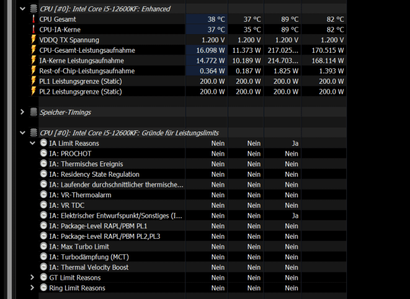This screenshot has height=299, width=410.
Task: Click the lightning icon of IA-Kerne Leistungsaufnahme
Action: tap(33, 60)
